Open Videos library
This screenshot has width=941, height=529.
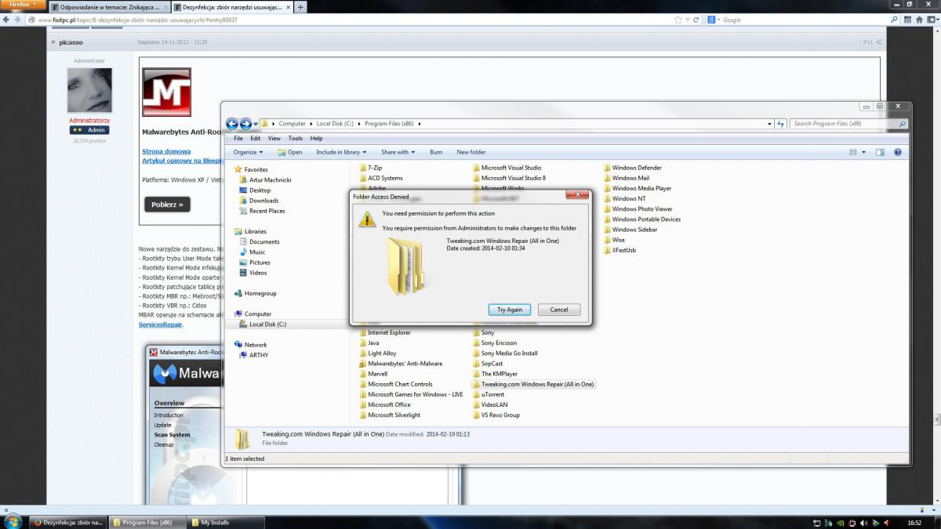point(258,273)
